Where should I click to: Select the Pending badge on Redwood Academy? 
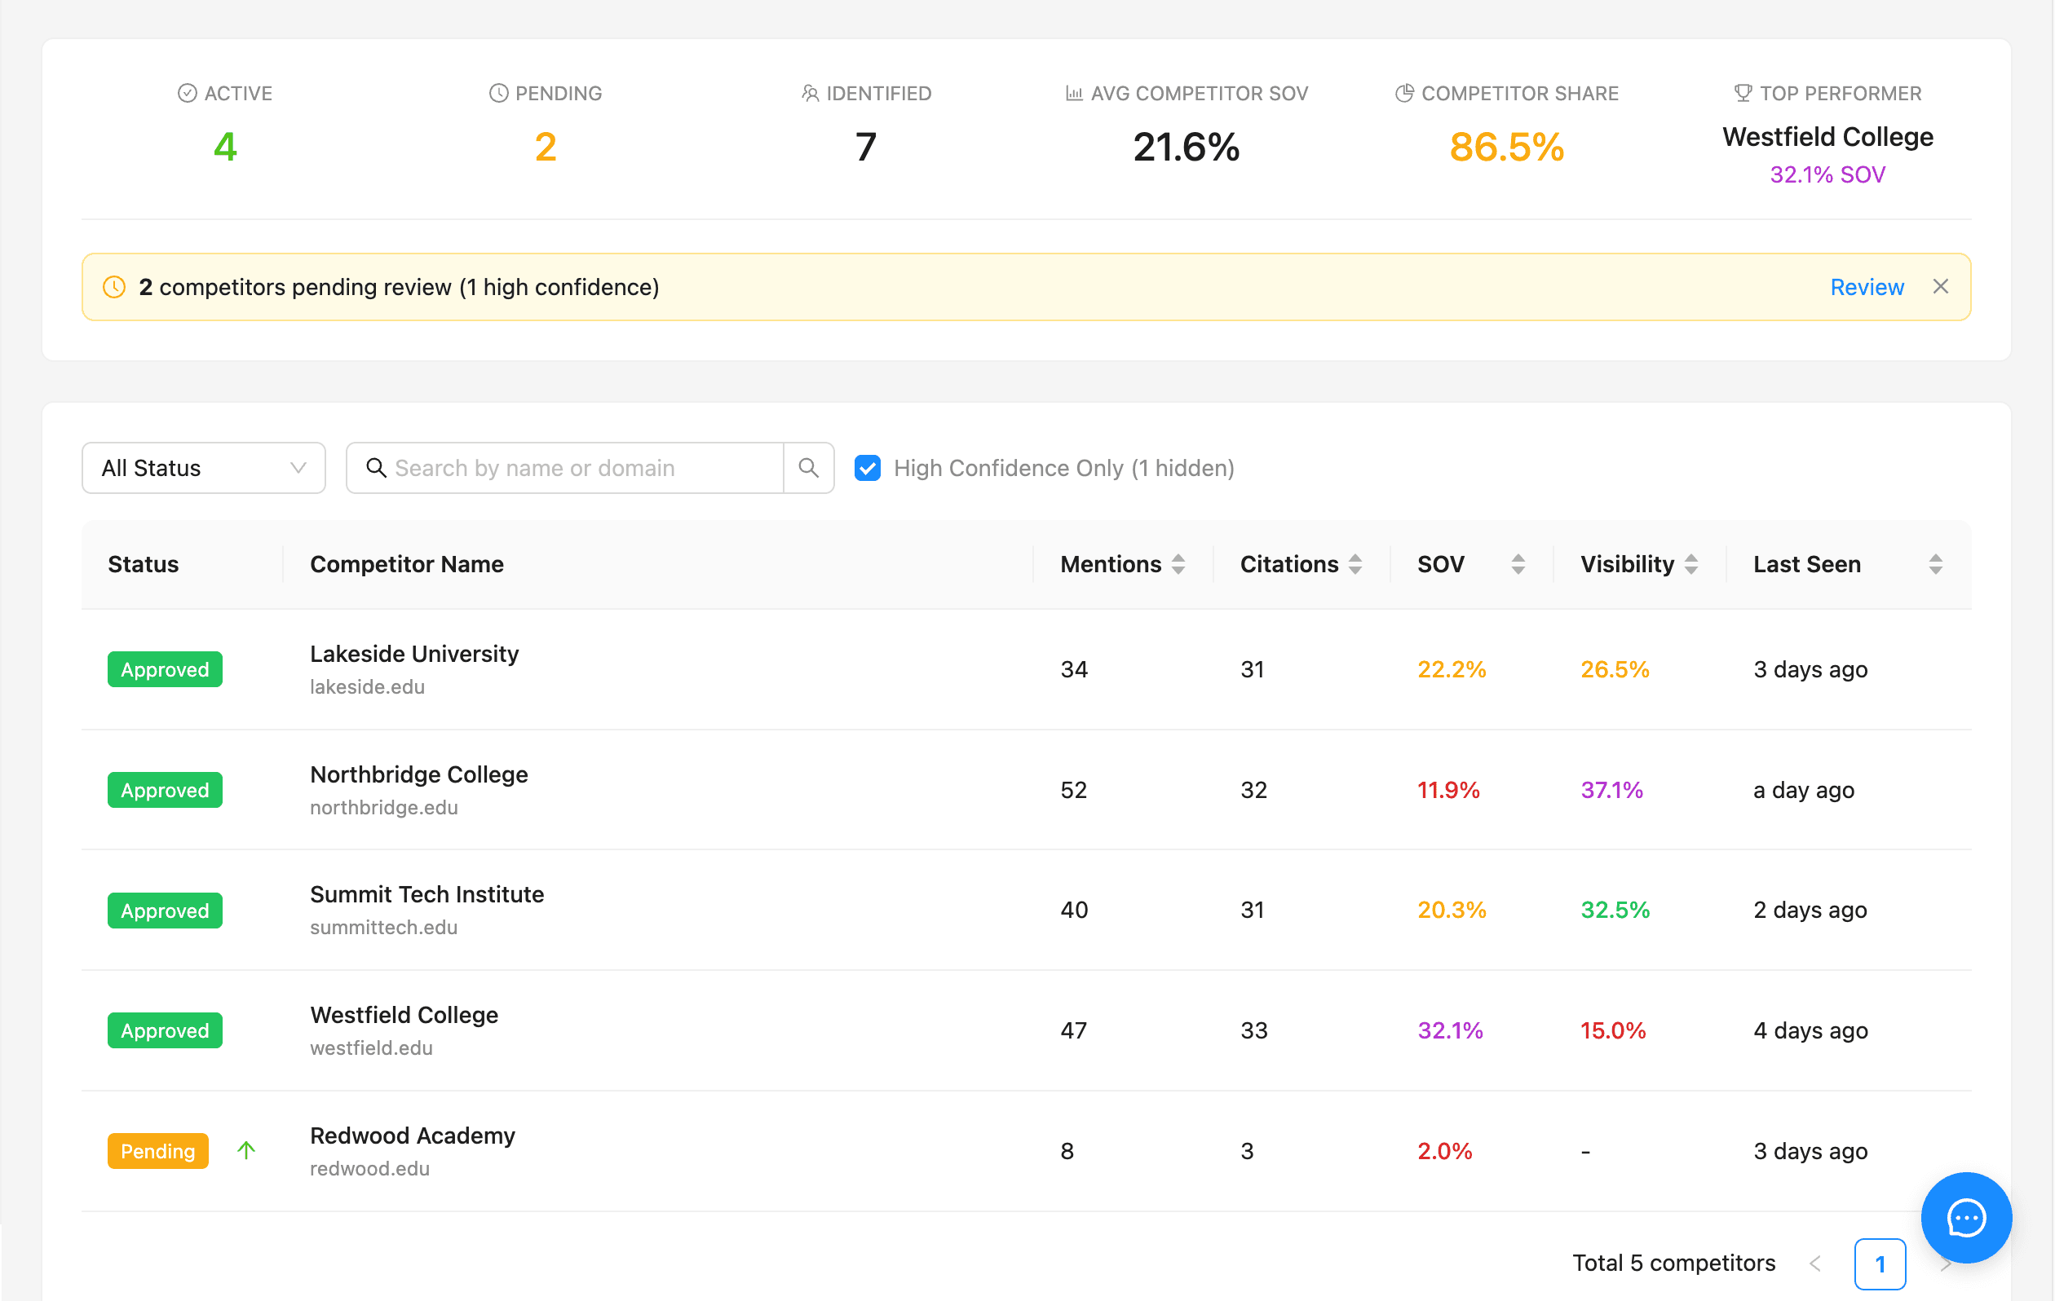point(157,1150)
